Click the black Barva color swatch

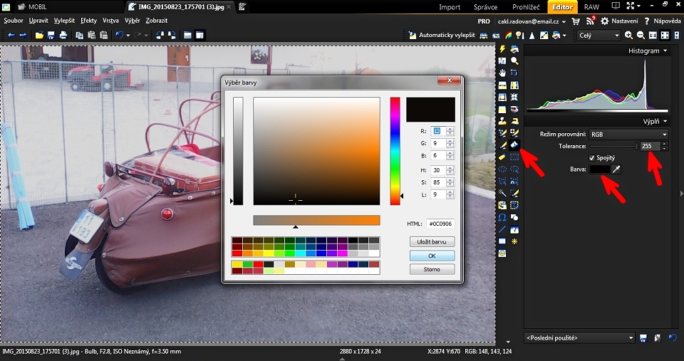coord(598,169)
